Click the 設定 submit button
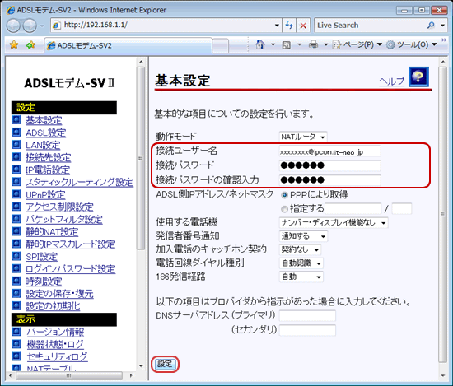Viewport: 453px width, 386px height. tap(165, 364)
